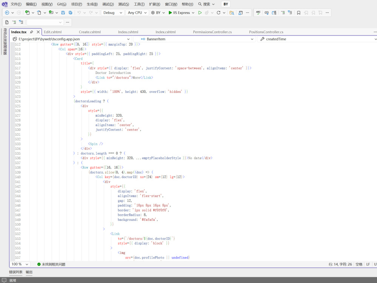Show more options in first toolbar overflow
377x283 pixels.
247,13
